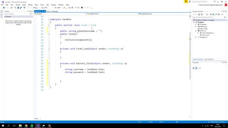Open the Analyze menu
The width and height of the screenshot is (228, 128).
[x=53, y=5]
